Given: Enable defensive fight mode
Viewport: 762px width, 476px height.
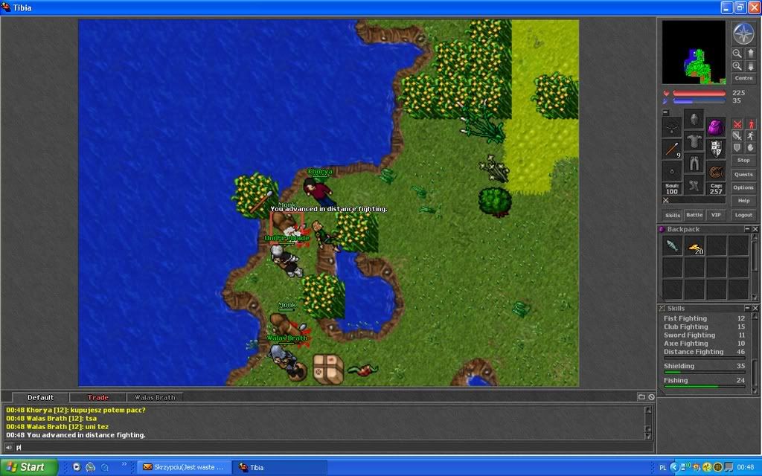Looking at the screenshot, I should [737, 148].
